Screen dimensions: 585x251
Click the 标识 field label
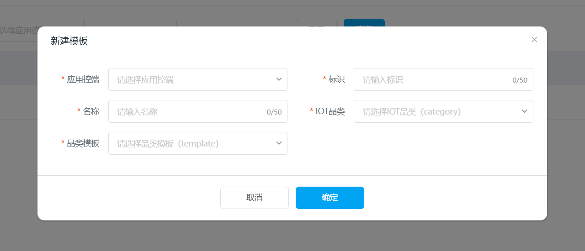coord(336,79)
